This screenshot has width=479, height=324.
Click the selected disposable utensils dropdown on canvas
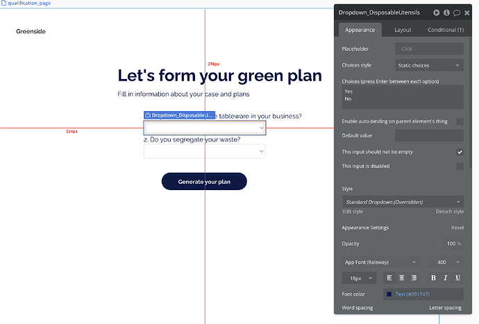[x=205, y=128]
